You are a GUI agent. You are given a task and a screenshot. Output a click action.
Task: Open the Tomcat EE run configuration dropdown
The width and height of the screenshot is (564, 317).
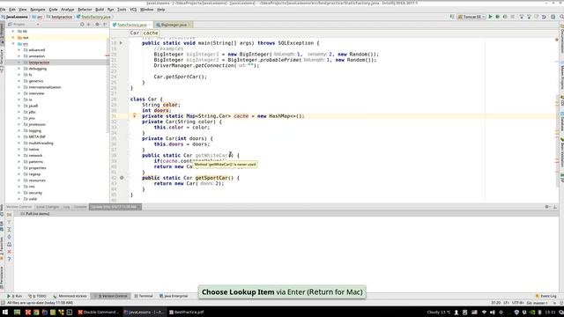pyautogui.click(x=471, y=17)
